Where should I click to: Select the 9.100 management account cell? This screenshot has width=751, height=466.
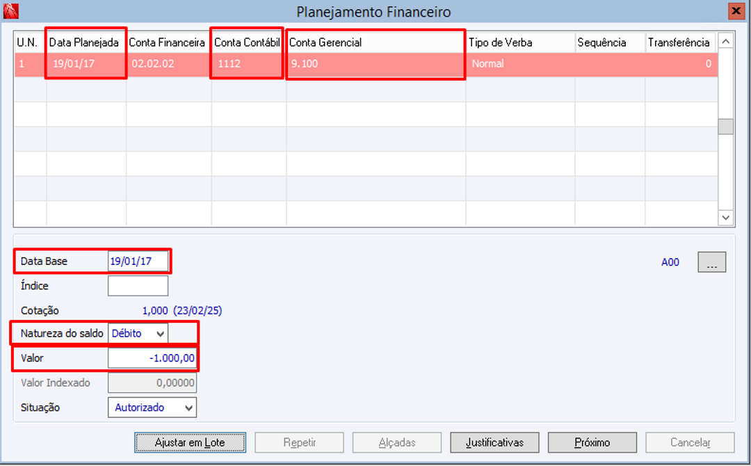pos(376,64)
